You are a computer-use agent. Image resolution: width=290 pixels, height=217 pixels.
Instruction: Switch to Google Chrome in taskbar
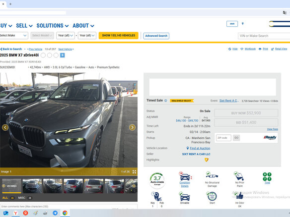[x=65, y=213]
